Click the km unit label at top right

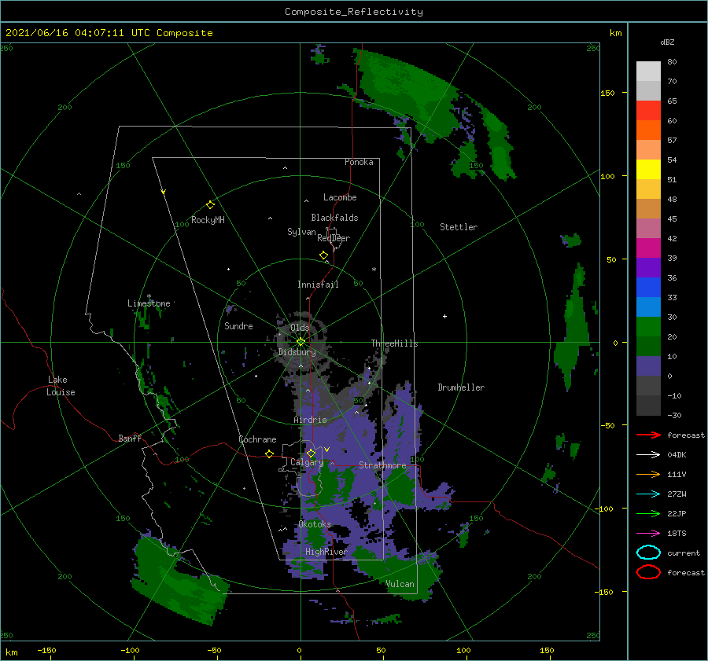[x=615, y=33]
